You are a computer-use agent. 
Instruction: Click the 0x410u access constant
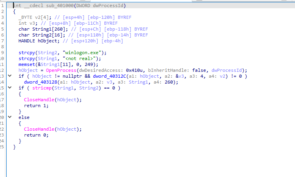coord(134,70)
